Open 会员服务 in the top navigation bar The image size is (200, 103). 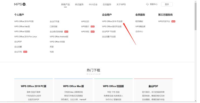coord(107,5)
